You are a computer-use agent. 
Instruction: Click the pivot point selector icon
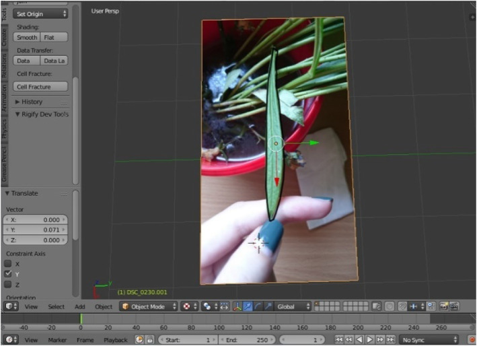pos(207,306)
